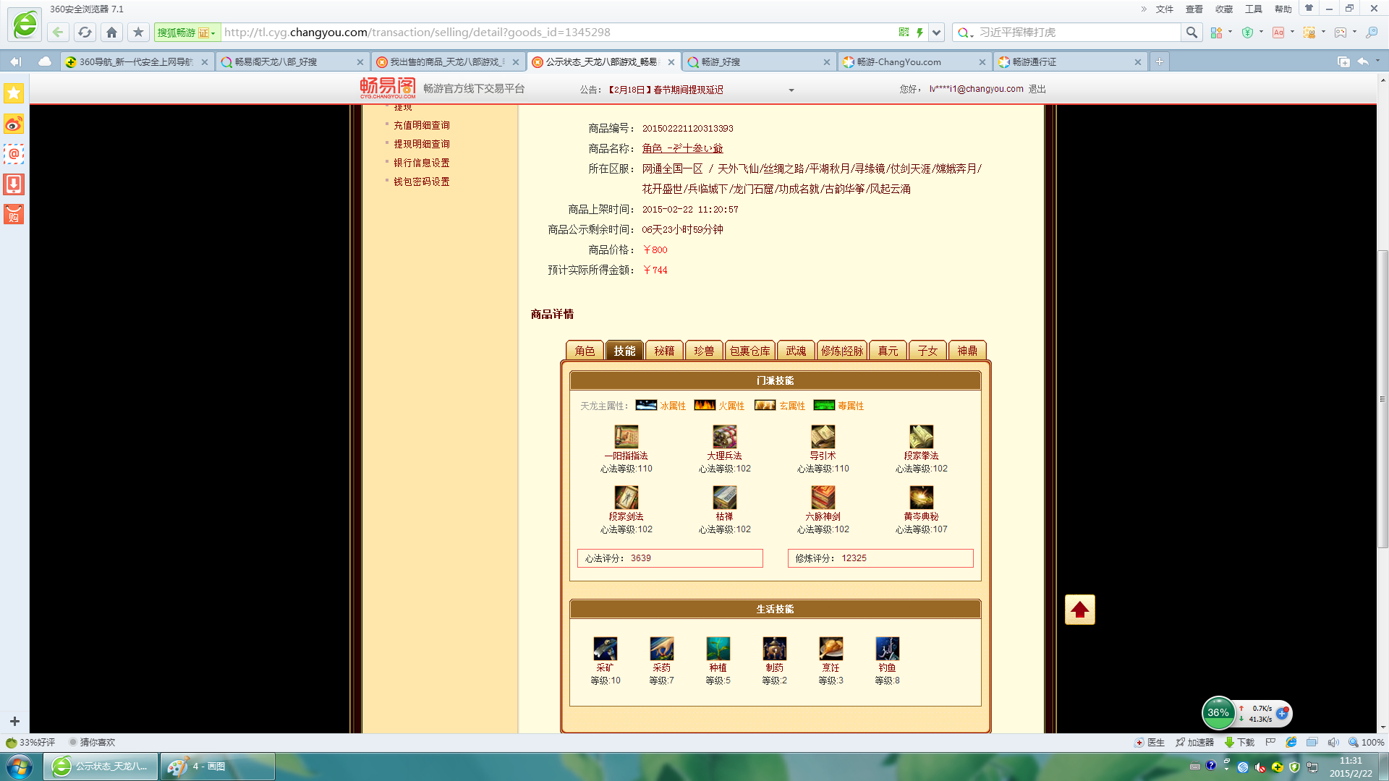The width and height of the screenshot is (1389, 781).
Task: Click the browser home icon
Action: (111, 33)
